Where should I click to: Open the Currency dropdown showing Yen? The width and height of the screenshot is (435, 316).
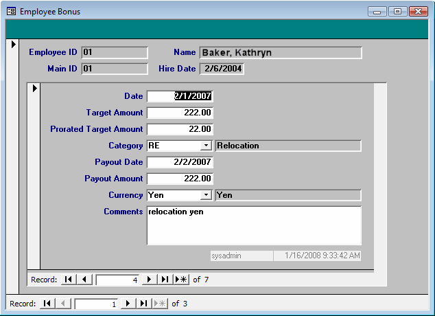(x=206, y=195)
